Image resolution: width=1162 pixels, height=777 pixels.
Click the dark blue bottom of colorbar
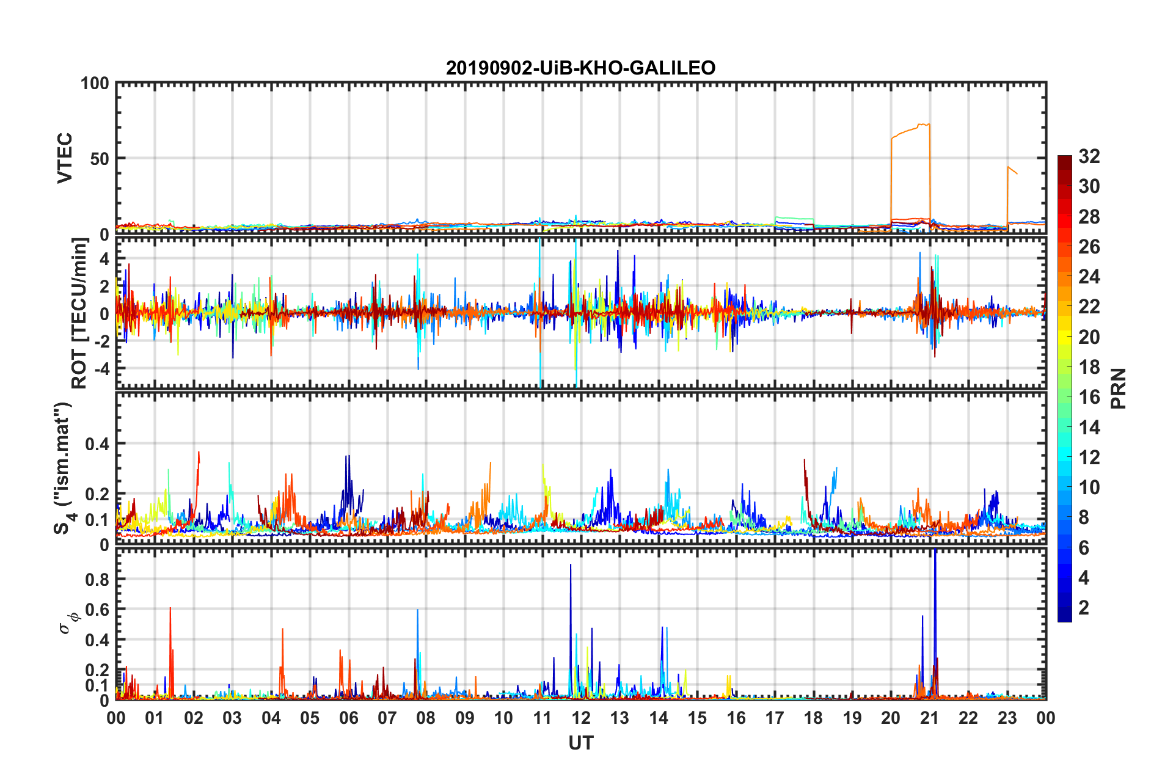point(1064,616)
